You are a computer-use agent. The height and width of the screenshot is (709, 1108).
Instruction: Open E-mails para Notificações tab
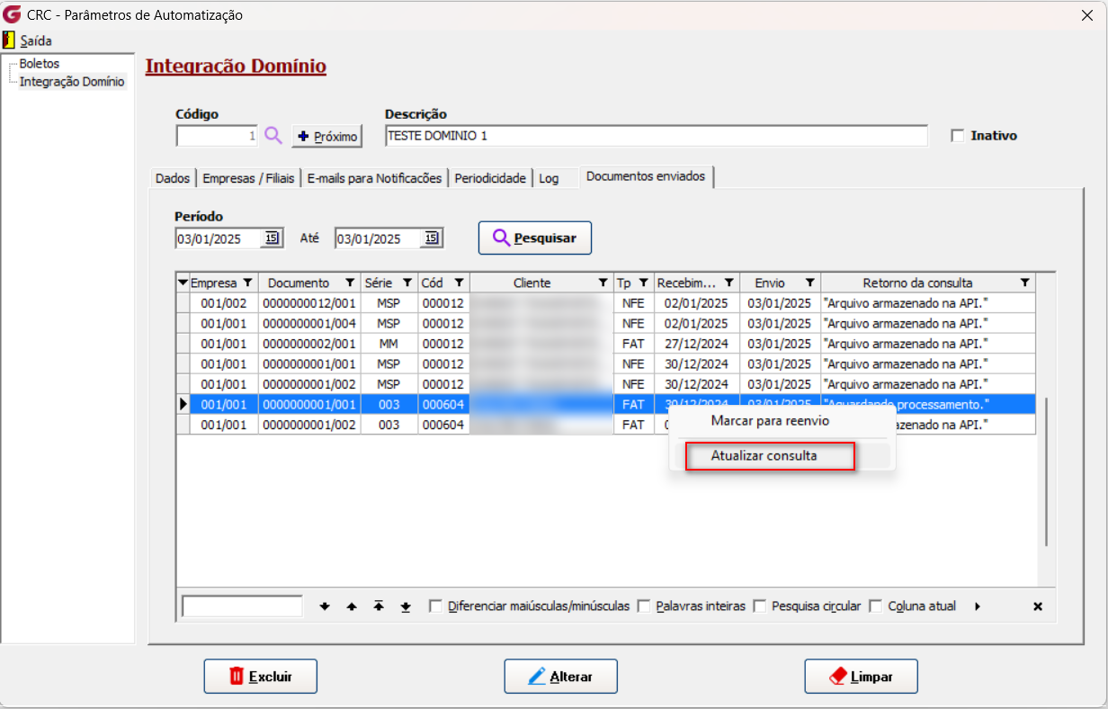pos(374,178)
